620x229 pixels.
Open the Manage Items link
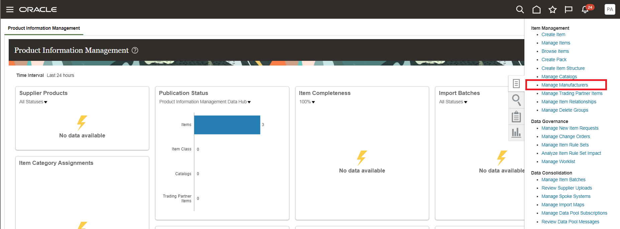(x=556, y=43)
